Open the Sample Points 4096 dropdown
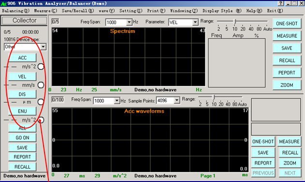The image size is (305, 182). 177,100
